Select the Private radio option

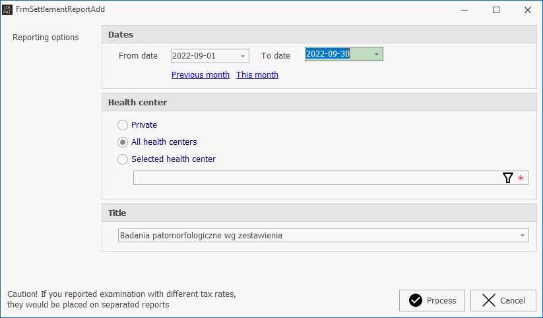(x=123, y=124)
